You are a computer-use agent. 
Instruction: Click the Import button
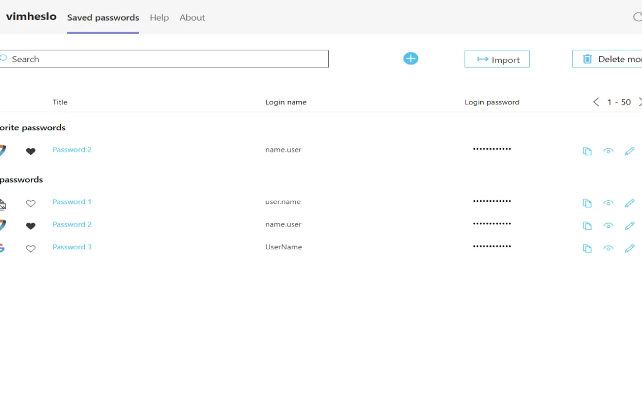pyautogui.click(x=497, y=59)
